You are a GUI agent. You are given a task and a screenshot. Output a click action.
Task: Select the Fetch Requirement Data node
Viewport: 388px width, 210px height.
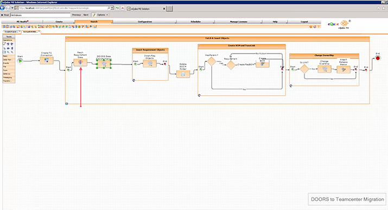[80, 62]
